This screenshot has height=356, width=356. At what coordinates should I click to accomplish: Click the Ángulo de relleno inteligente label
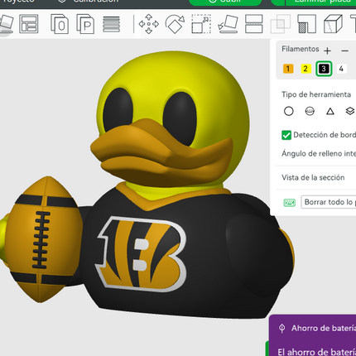point(319,153)
